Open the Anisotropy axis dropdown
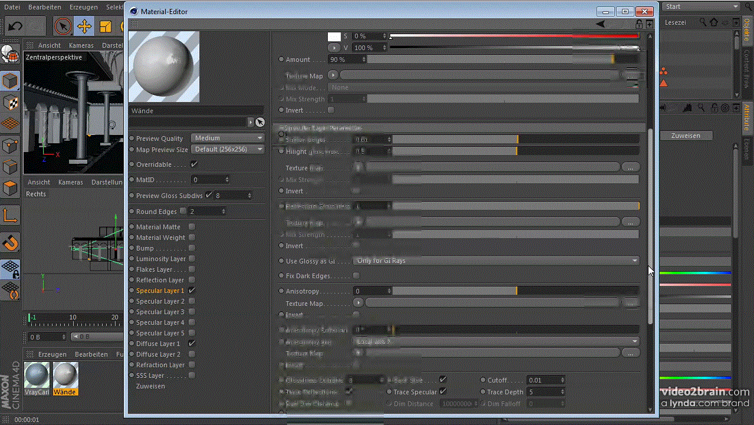This screenshot has height=425, width=754. click(496, 341)
